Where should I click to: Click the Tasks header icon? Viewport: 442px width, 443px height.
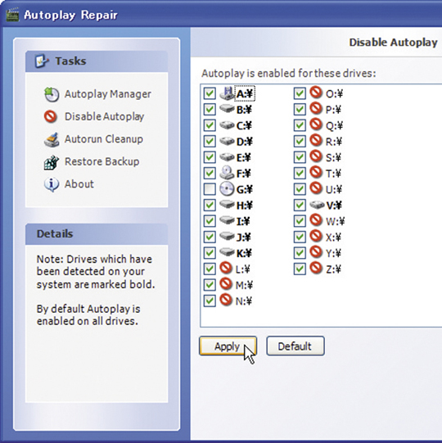(42, 61)
